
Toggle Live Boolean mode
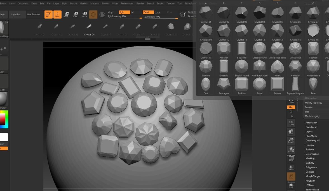point(34,15)
